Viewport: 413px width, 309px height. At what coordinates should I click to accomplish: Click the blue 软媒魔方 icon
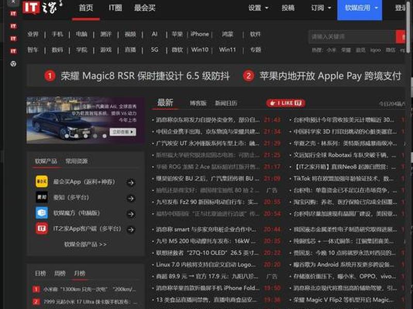tap(42, 213)
